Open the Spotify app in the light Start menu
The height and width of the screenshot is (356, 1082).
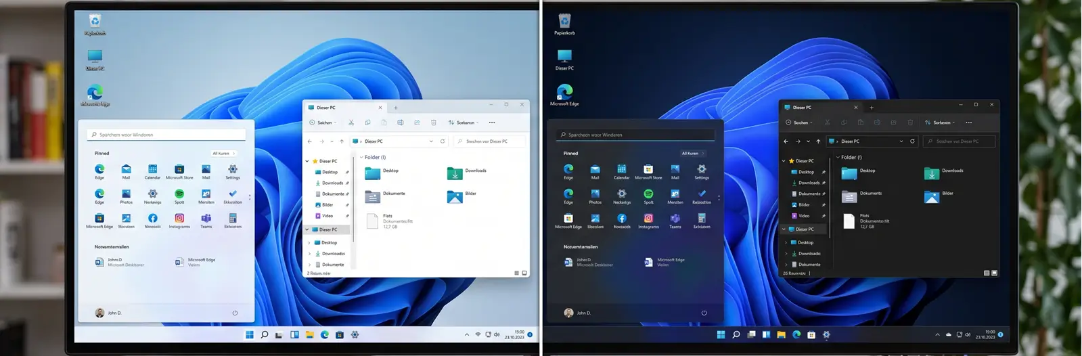click(x=179, y=196)
